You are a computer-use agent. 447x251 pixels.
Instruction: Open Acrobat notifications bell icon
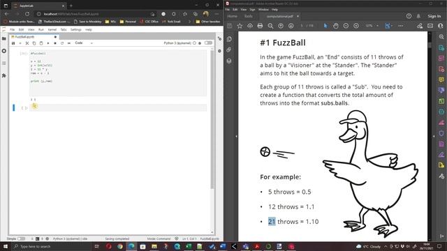418,16
